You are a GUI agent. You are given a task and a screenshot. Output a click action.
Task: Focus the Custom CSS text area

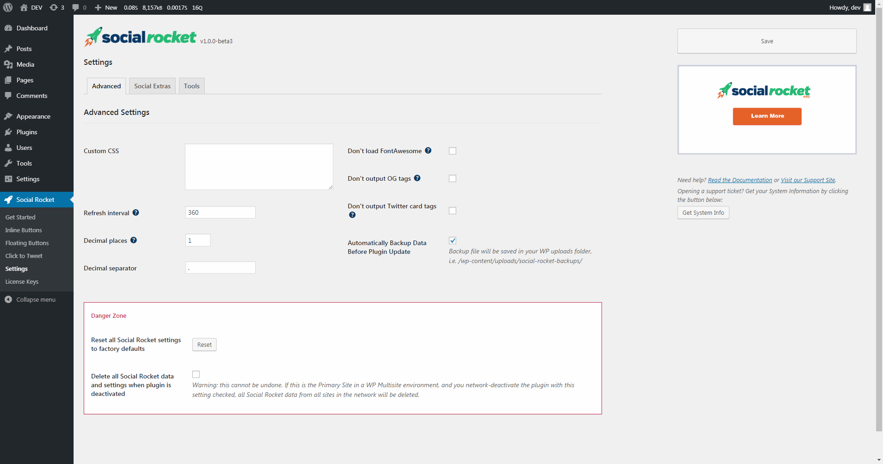[x=259, y=166]
